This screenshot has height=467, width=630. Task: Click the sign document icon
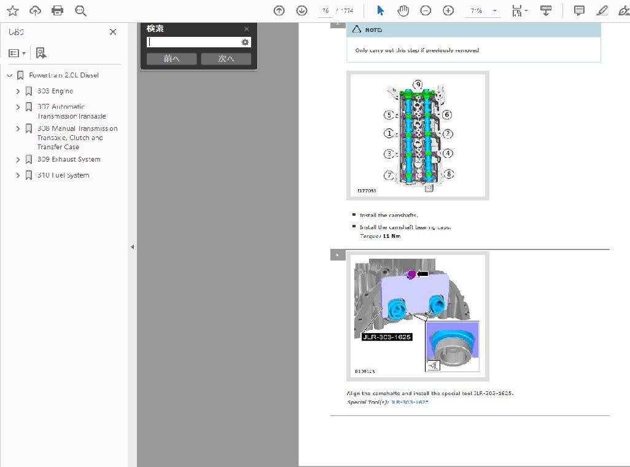[x=624, y=11]
